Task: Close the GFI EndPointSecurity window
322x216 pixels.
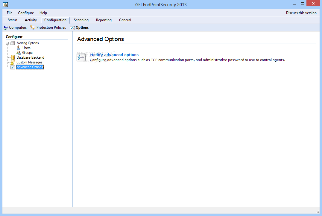Action: click(313, 4)
